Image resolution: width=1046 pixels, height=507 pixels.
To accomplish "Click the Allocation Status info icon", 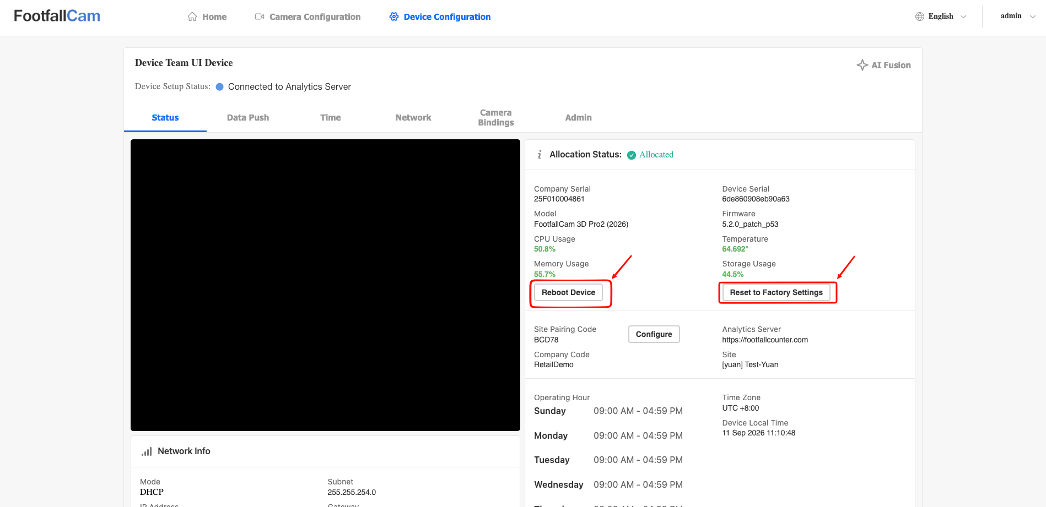I will point(540,155).
